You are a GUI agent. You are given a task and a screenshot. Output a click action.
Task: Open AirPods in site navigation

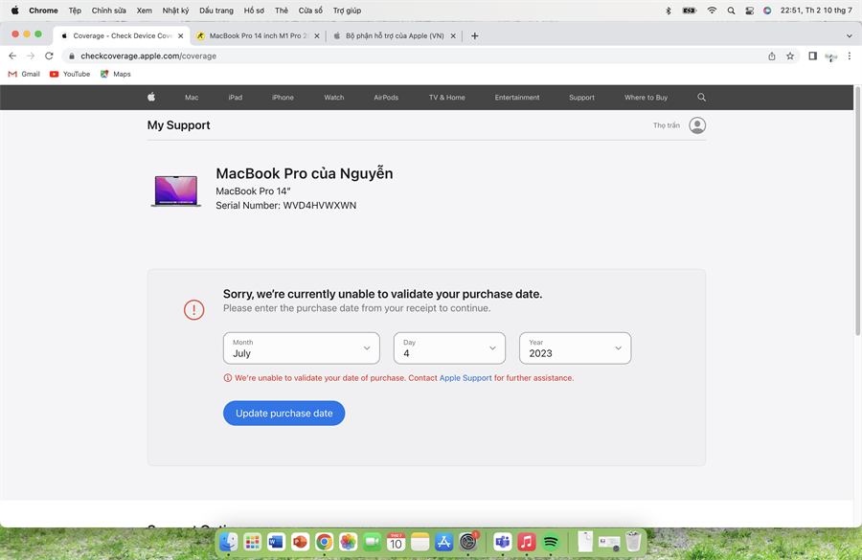[386, 98]
